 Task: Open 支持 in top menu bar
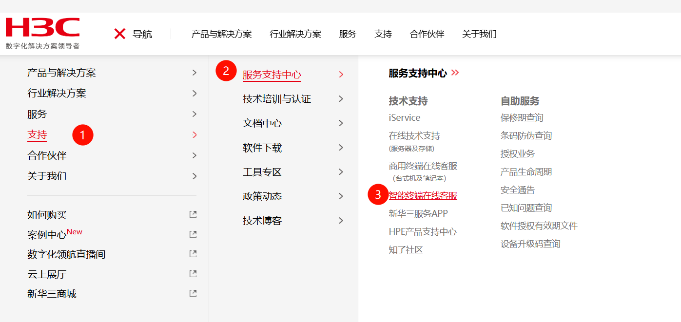pos(383,34)
